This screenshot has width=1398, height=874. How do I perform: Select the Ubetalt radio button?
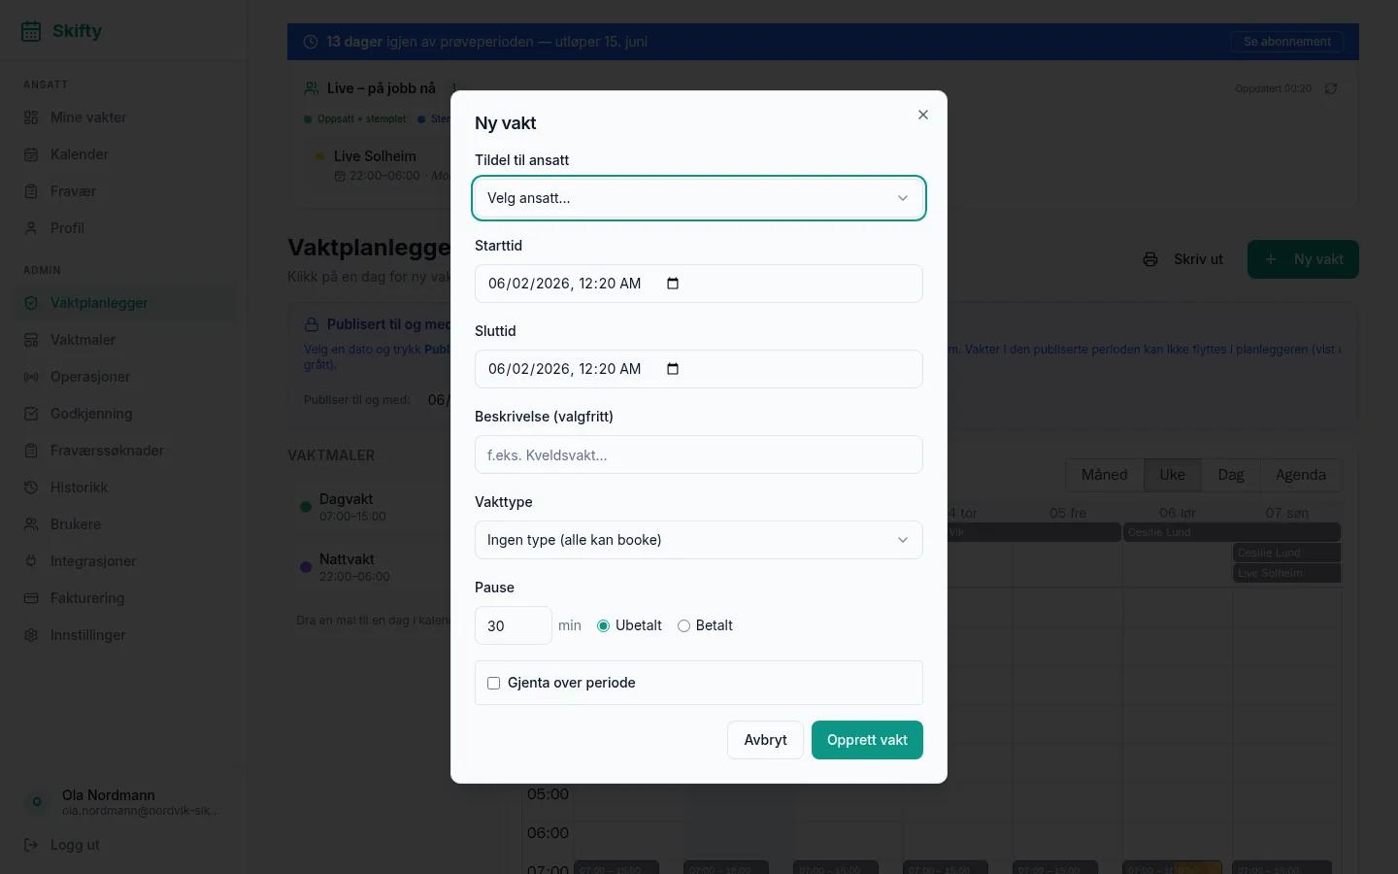603,626
